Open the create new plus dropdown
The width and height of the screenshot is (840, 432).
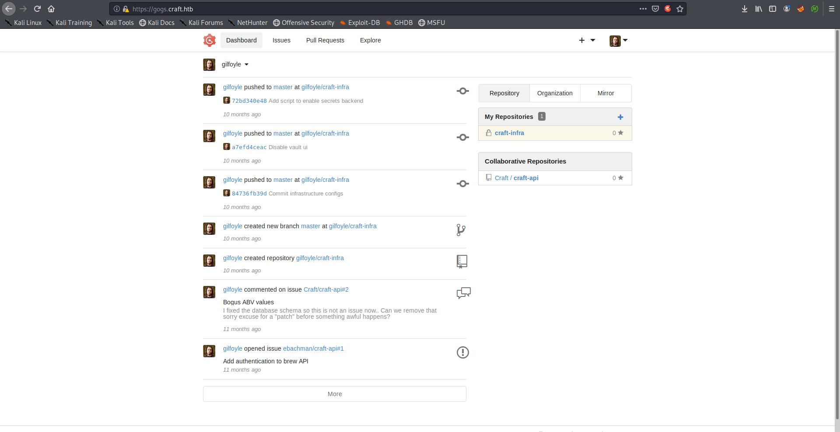tap(587, 40)
